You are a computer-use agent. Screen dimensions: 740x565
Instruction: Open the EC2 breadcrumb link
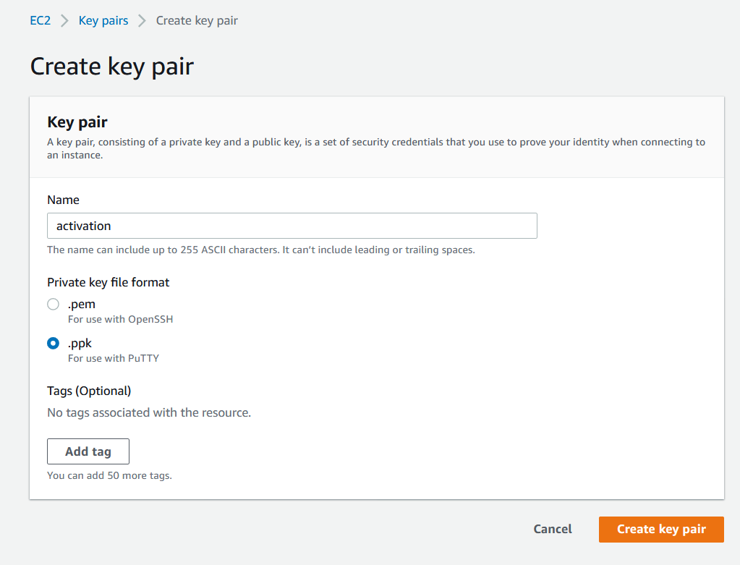click(x=40, y=21)
